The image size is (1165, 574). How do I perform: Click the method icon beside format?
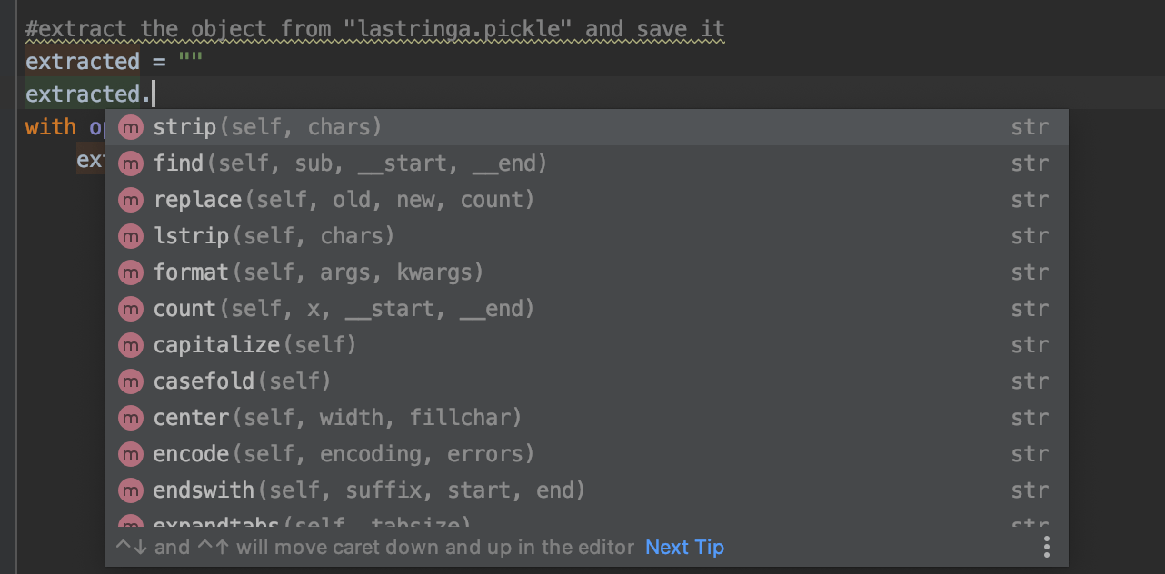click(x=130, y=272)
